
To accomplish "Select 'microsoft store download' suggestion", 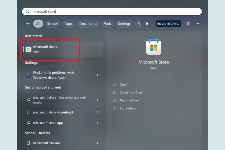I will 63,112.
